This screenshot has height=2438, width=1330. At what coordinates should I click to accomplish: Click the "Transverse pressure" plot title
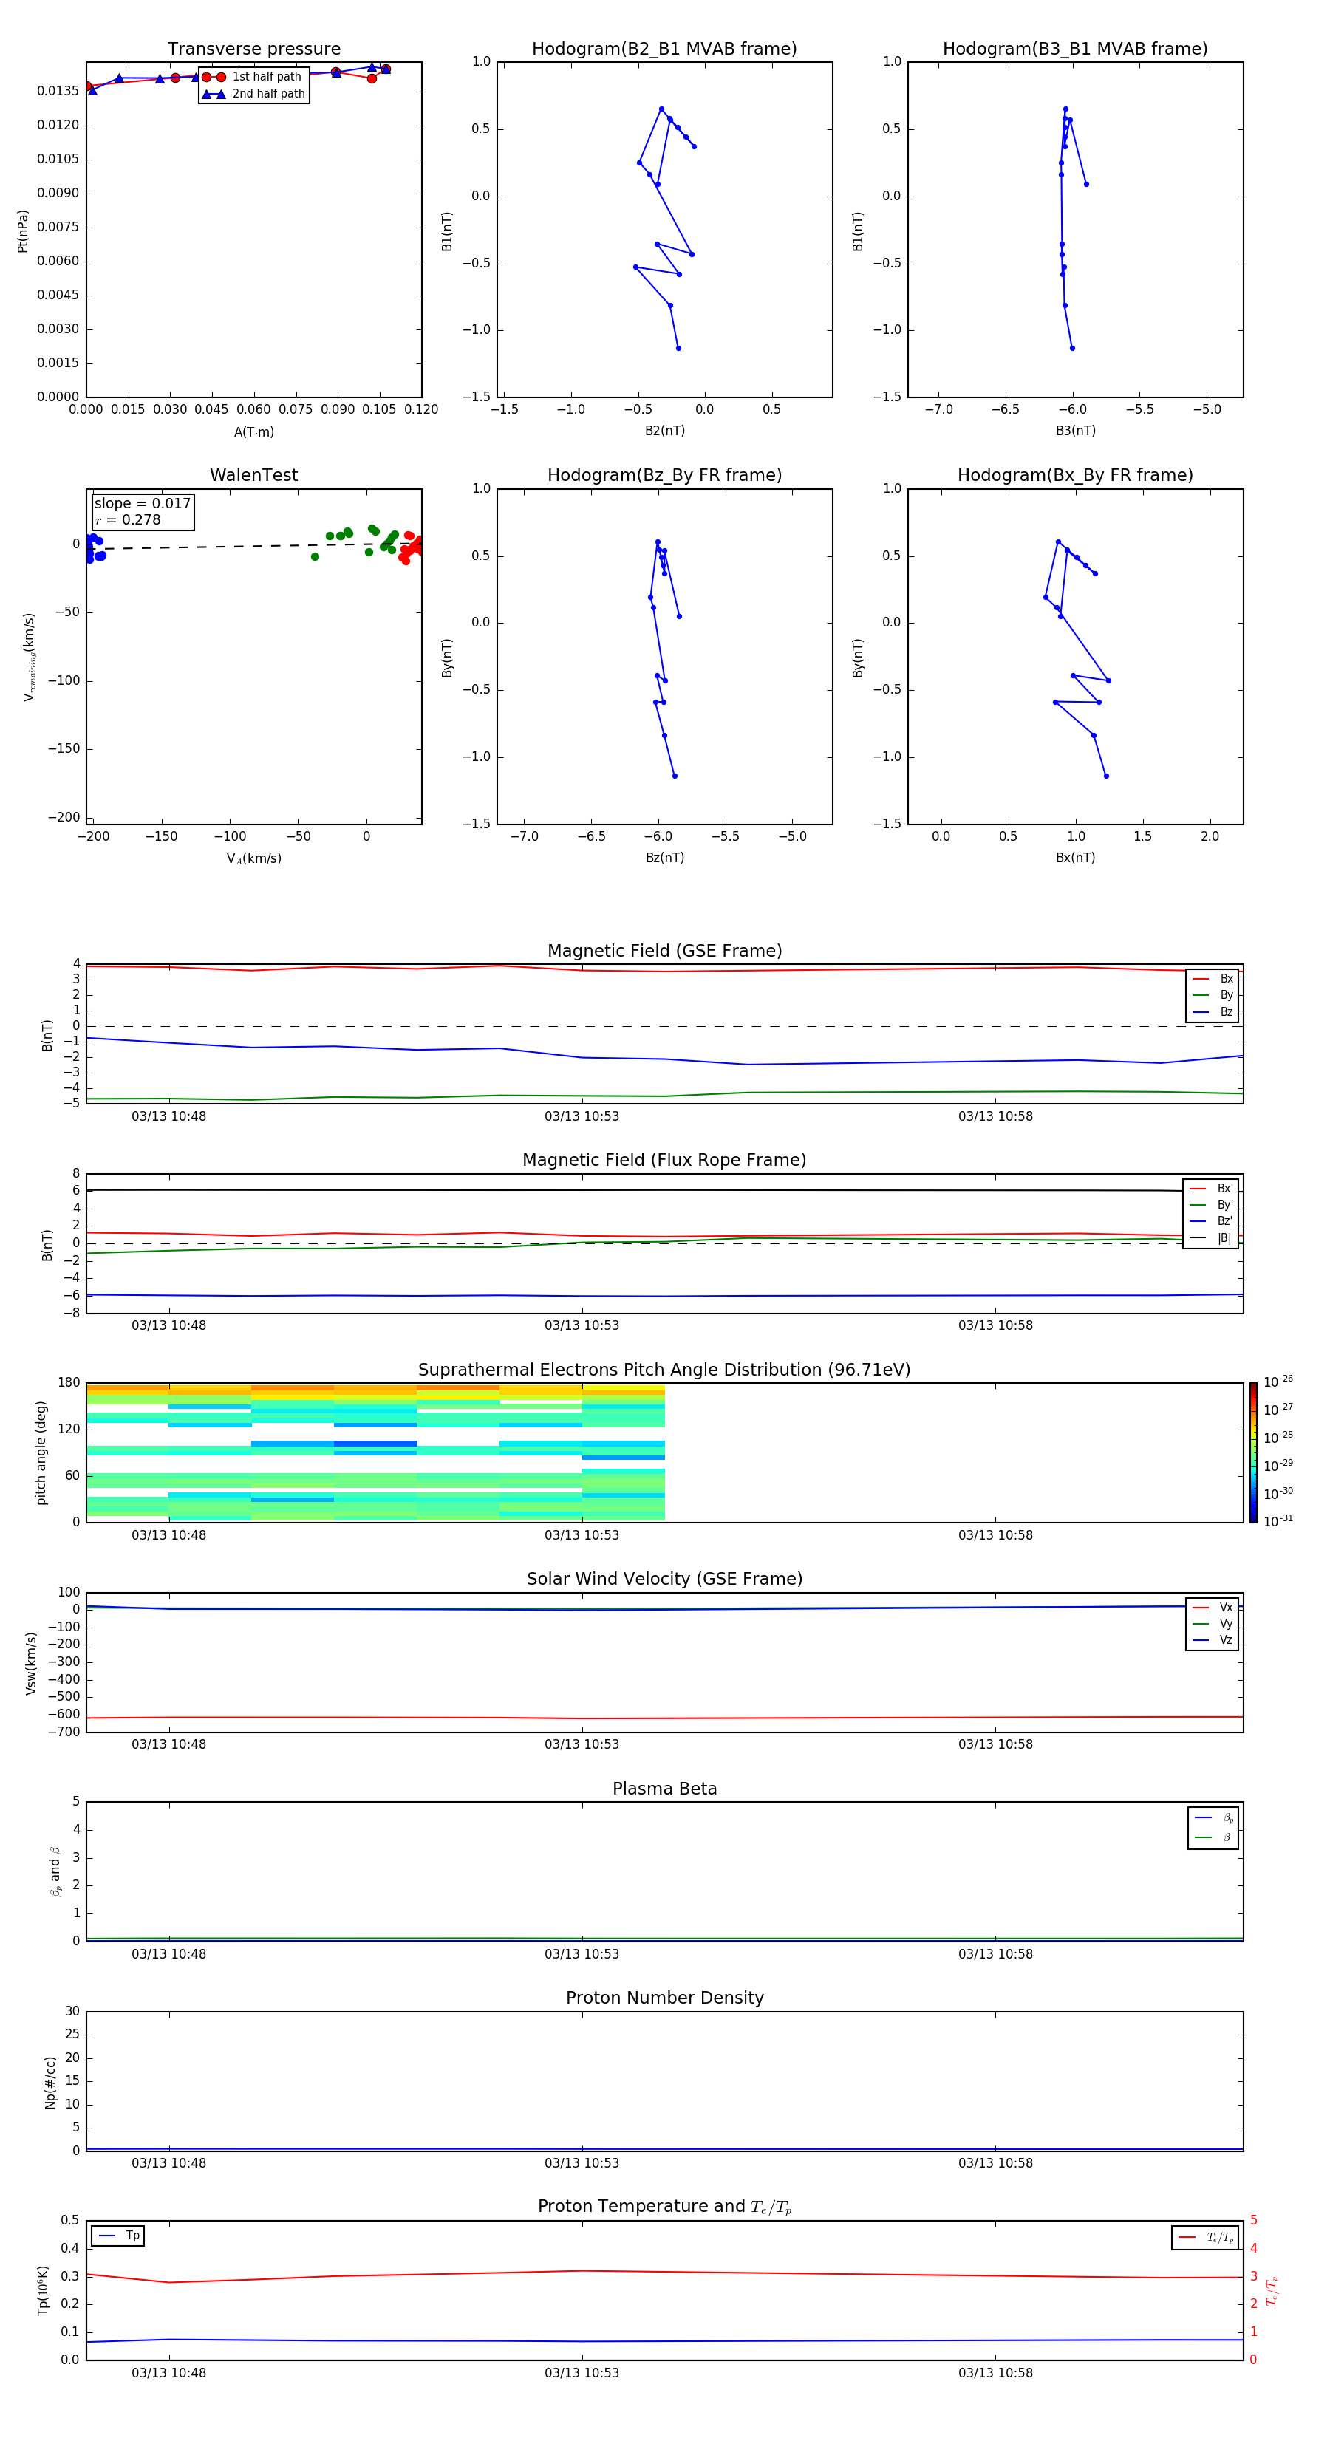tap(253, 49)
